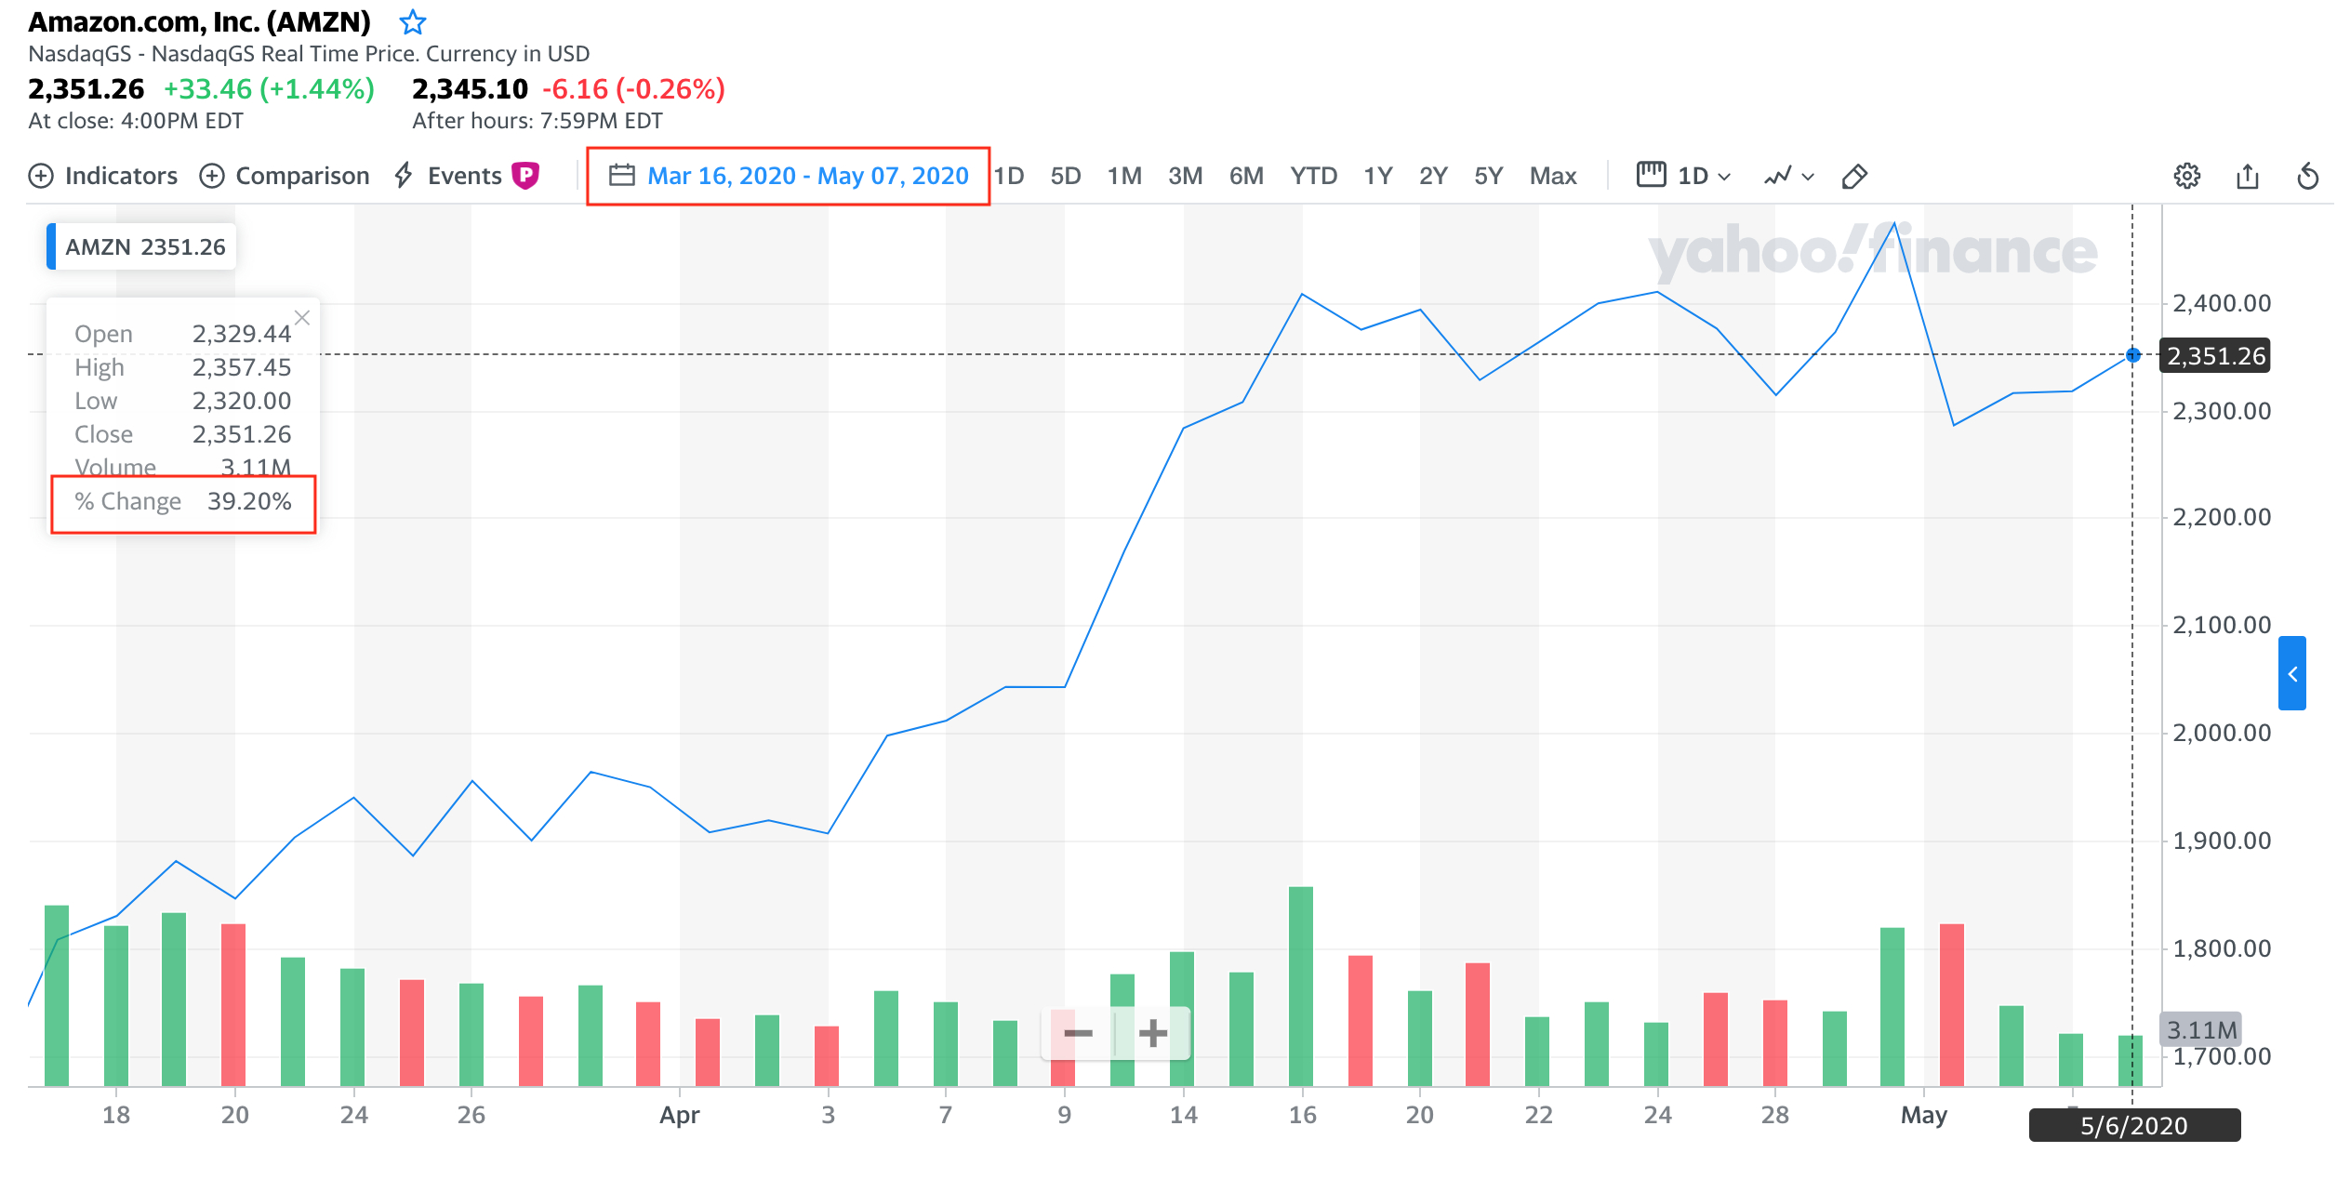Open the calendar date range picker icon

(621, 175)
